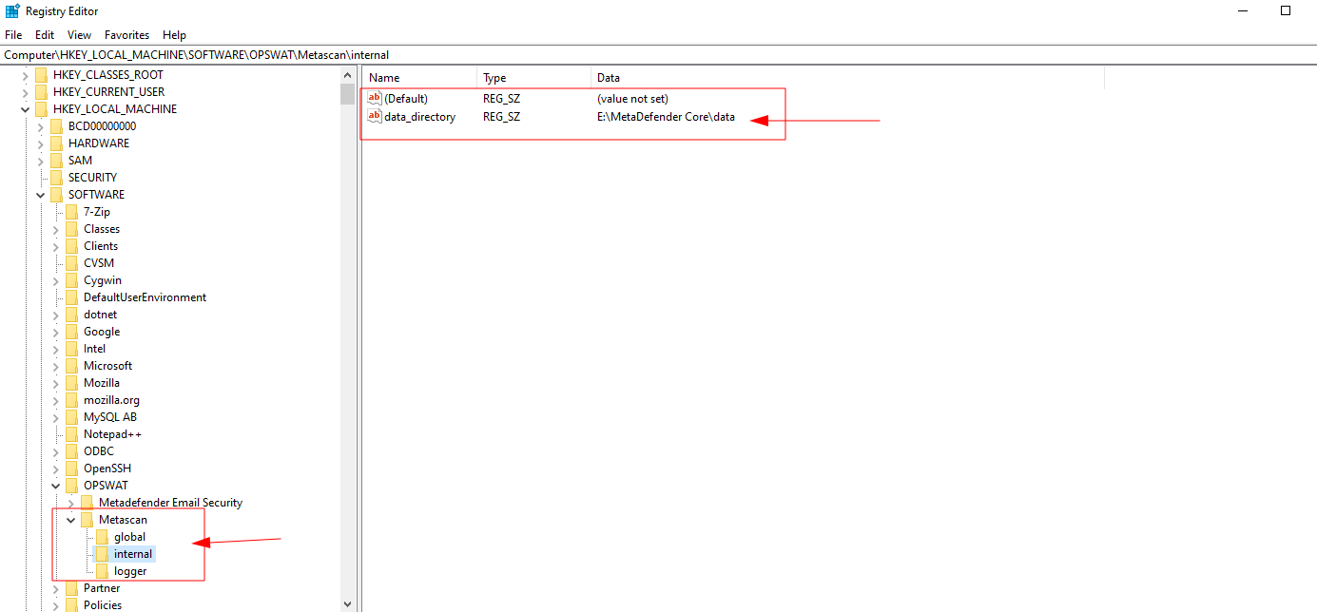Click the BCD00000000 folder icon

coord(56,126)
